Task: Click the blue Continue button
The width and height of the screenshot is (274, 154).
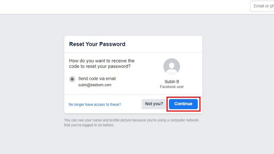Action: click(x=183, y=104)
